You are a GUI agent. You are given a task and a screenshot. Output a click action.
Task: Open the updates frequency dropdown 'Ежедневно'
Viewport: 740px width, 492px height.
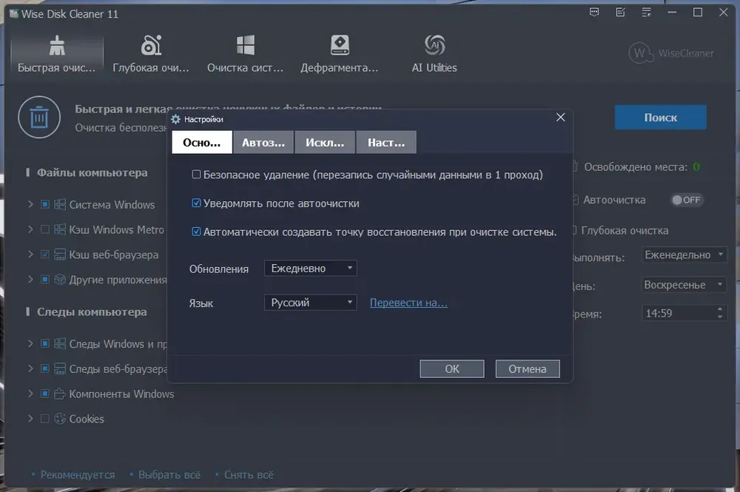pos(310,269)
